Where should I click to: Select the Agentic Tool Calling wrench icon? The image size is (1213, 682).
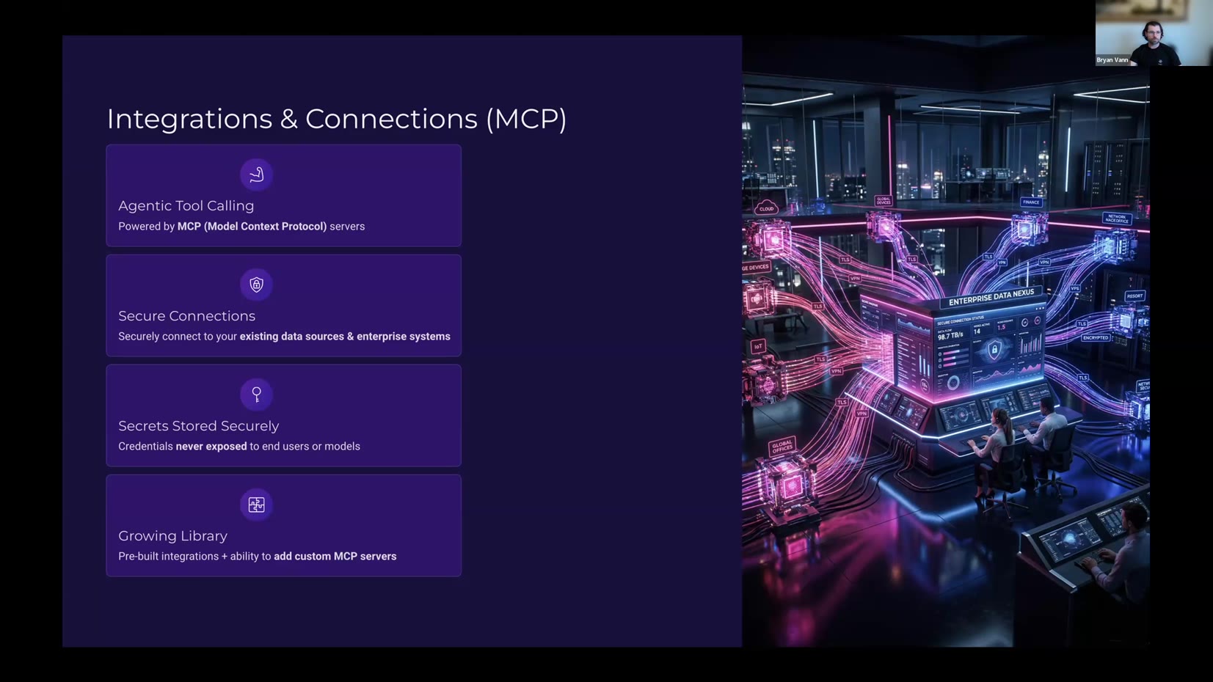pos(256,175)
